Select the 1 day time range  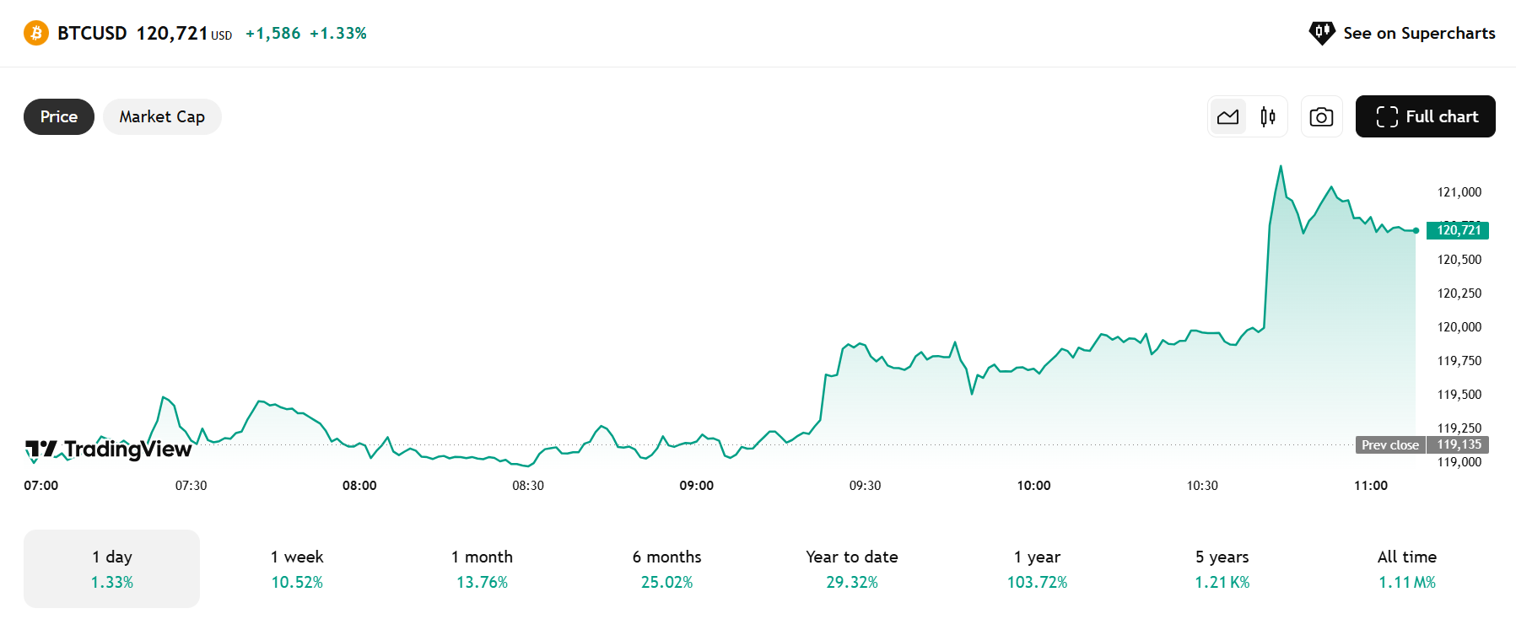[x=111, y=568]
